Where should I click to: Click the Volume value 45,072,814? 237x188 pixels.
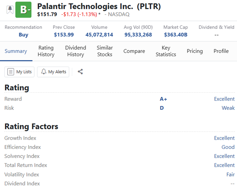[99, 35]
